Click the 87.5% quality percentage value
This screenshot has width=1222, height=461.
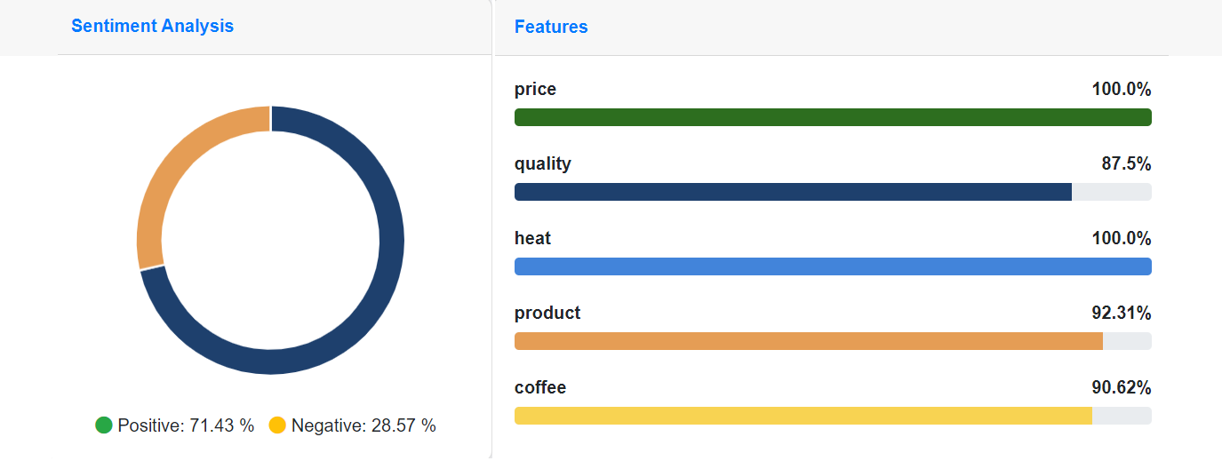(x=1126, y=164)
